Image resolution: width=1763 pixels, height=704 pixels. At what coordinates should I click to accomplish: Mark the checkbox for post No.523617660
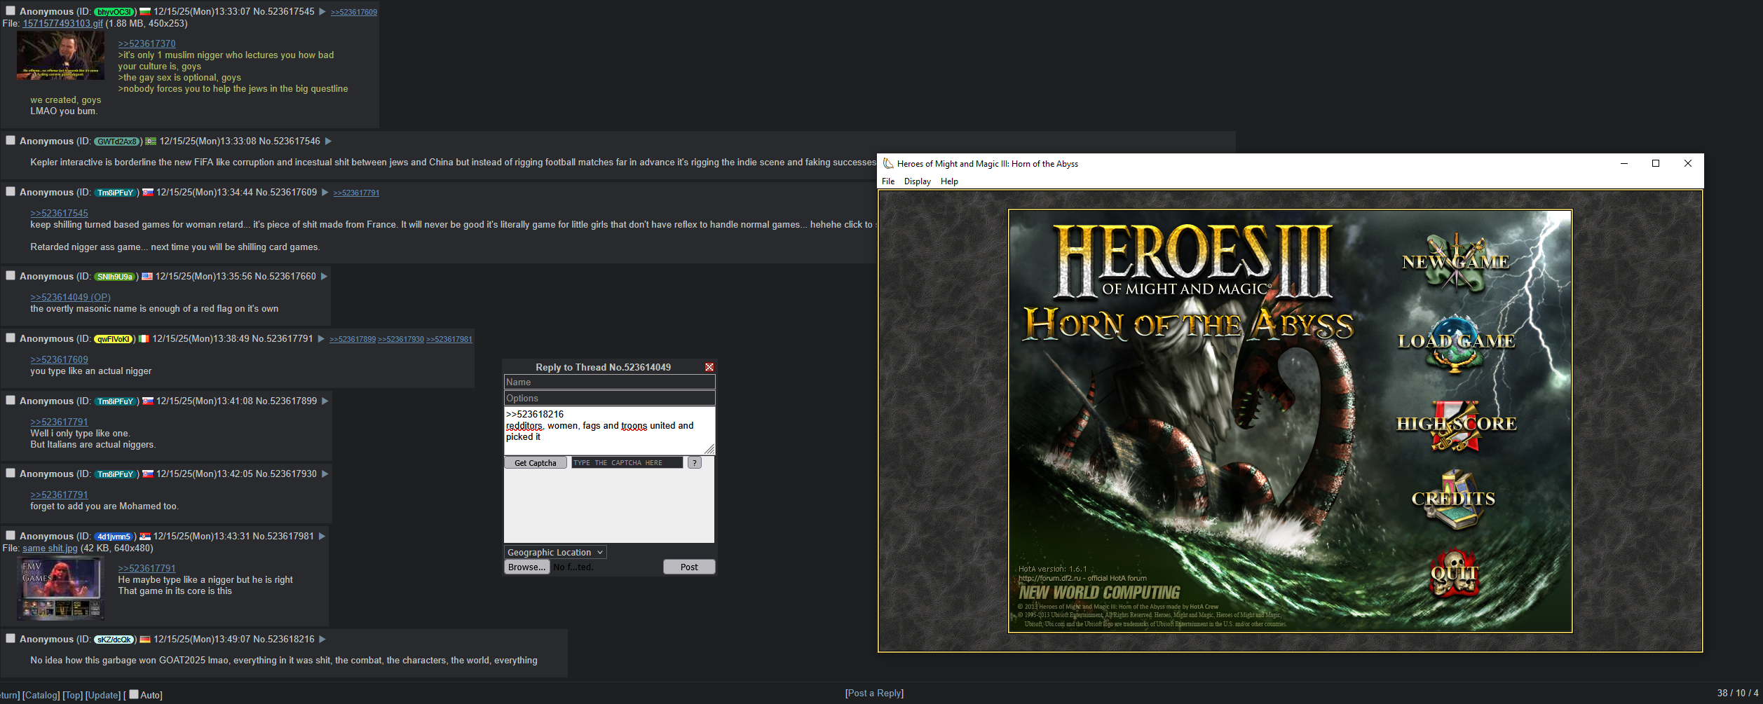pos(11,275)
